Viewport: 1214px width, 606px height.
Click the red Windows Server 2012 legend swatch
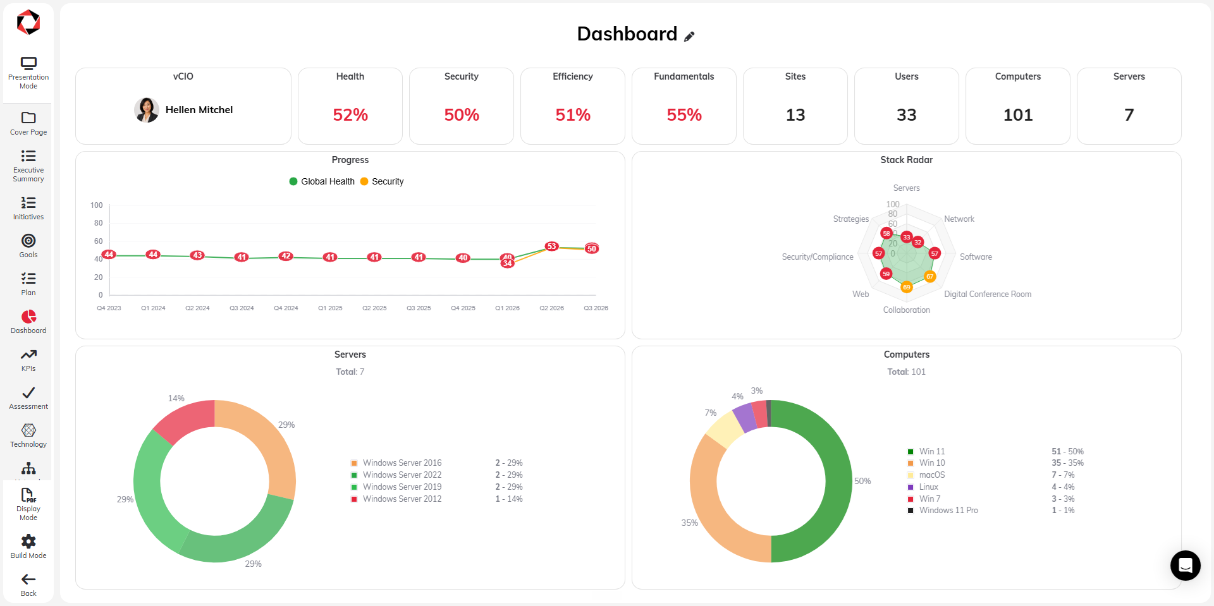coord(354,499)
